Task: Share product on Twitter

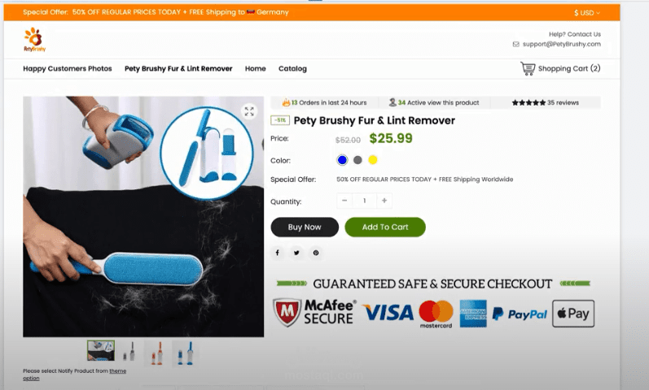Action: pos(296,253)
